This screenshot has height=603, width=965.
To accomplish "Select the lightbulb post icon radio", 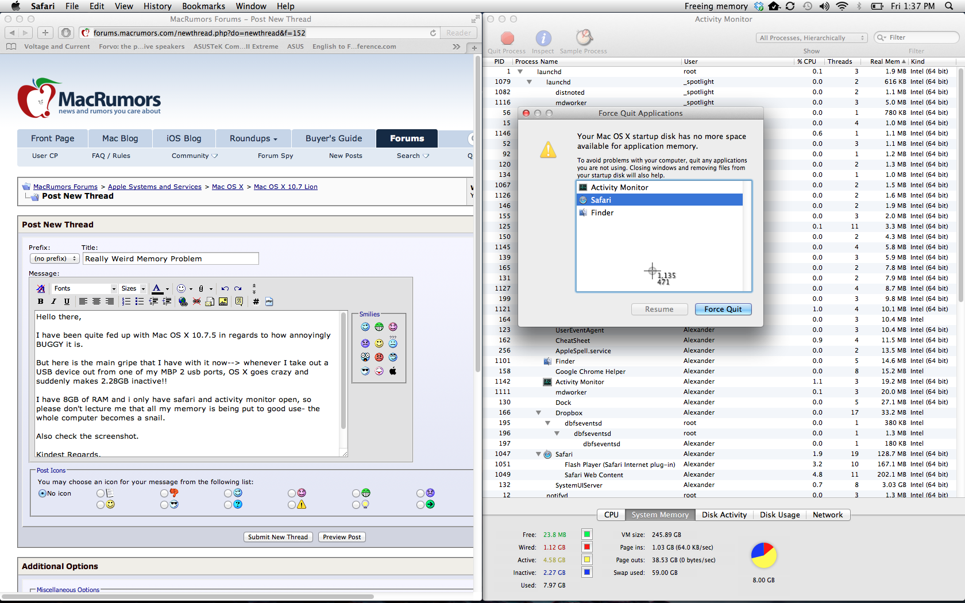I will click(356, 505).
